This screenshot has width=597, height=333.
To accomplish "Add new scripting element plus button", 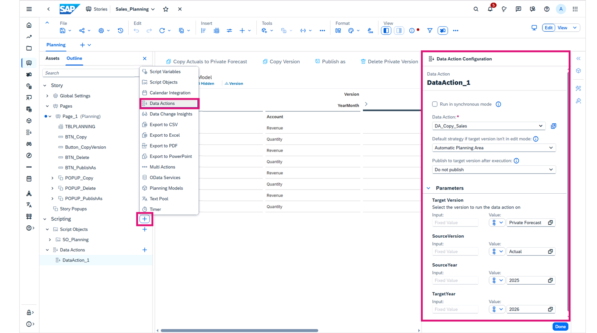I will pos(145,219).
